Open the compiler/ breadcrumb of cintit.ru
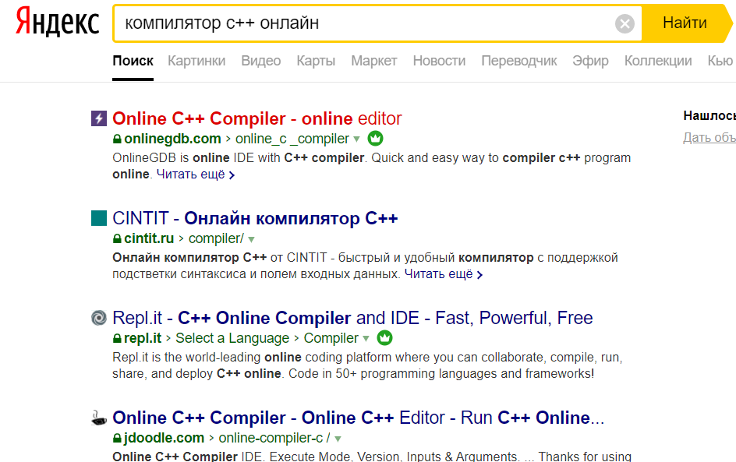 click(216, 238)
